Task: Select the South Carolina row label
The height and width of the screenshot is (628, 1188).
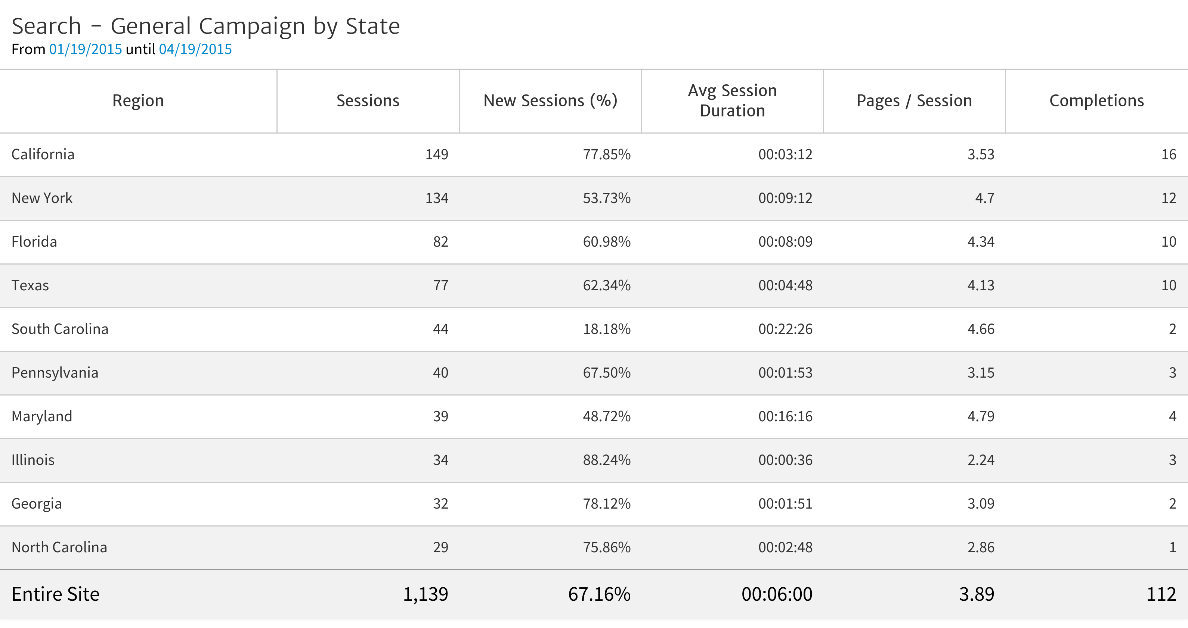Action: 60,329
